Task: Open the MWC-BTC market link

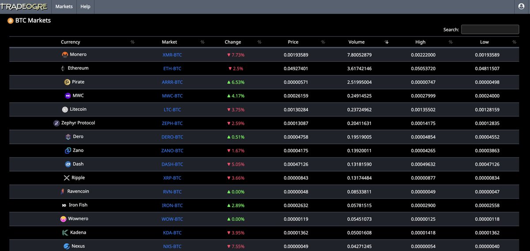Action: click(x=172, y=96)
